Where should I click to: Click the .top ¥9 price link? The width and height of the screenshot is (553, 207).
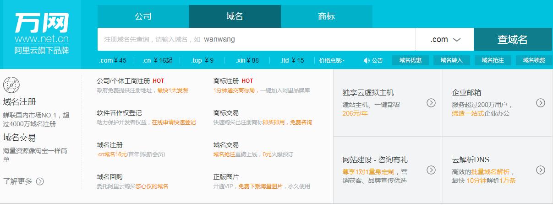(203, 60)
